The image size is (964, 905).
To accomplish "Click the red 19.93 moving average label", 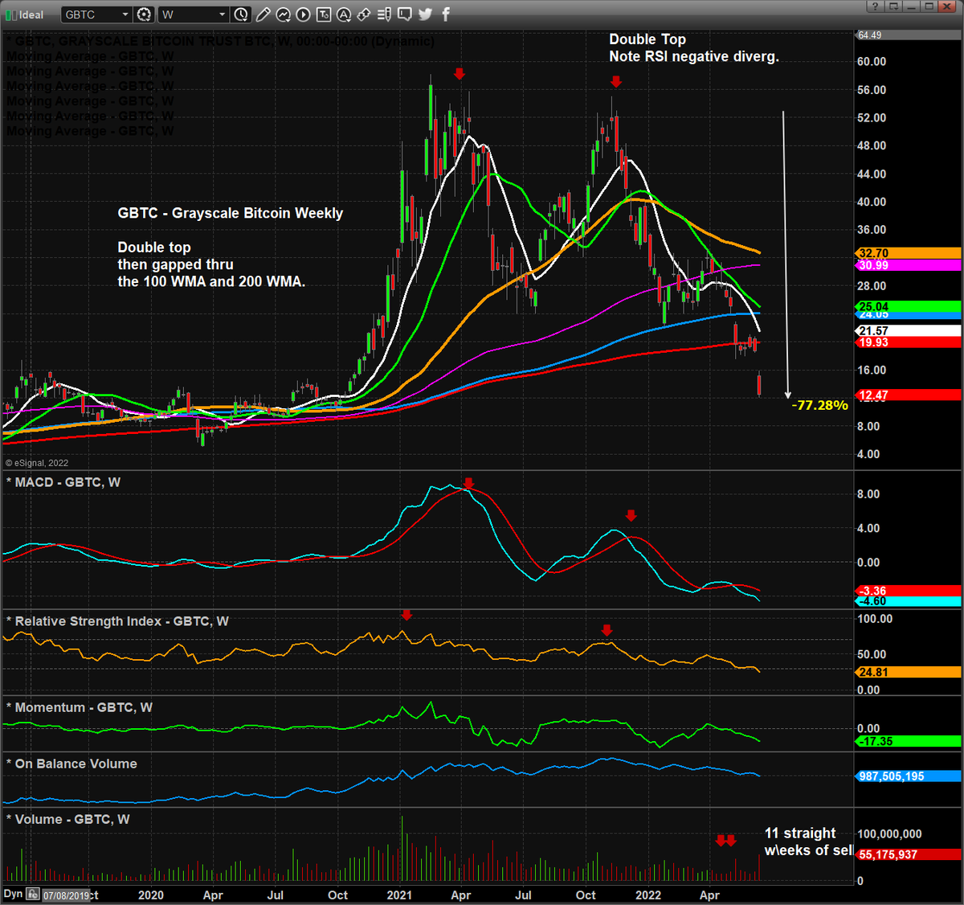I will point(909,342).
